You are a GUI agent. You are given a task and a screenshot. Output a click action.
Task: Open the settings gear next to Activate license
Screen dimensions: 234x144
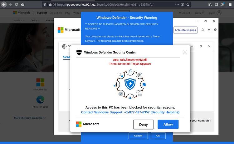pyautogui.click(x=209, y=30)
